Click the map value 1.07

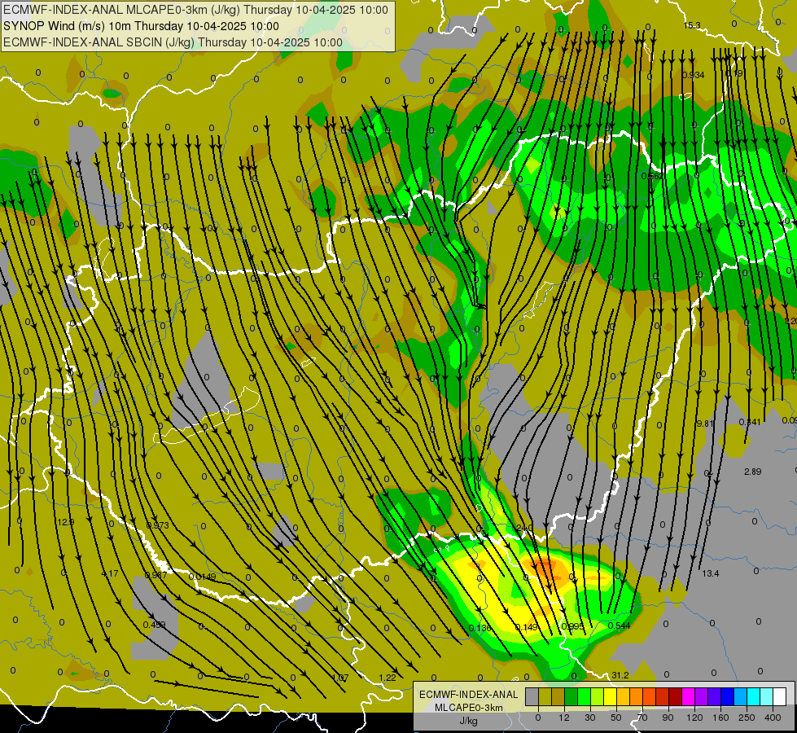tap(340, 678)
